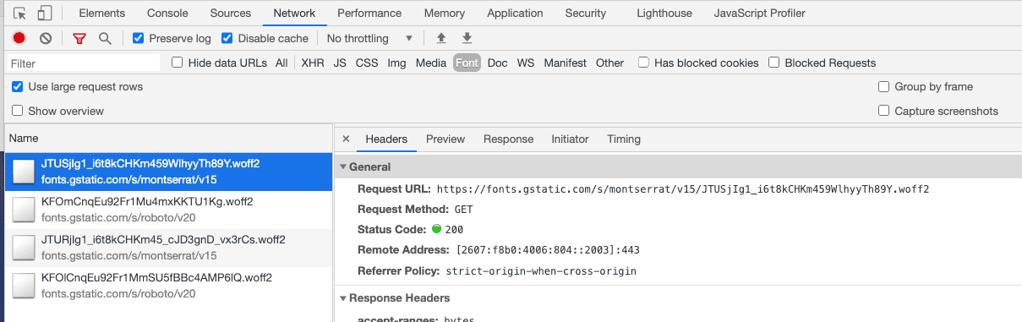The height and width of the screenshot is (322, 1022).
Task: Select the Network panel tab
Action: point(294,13)
